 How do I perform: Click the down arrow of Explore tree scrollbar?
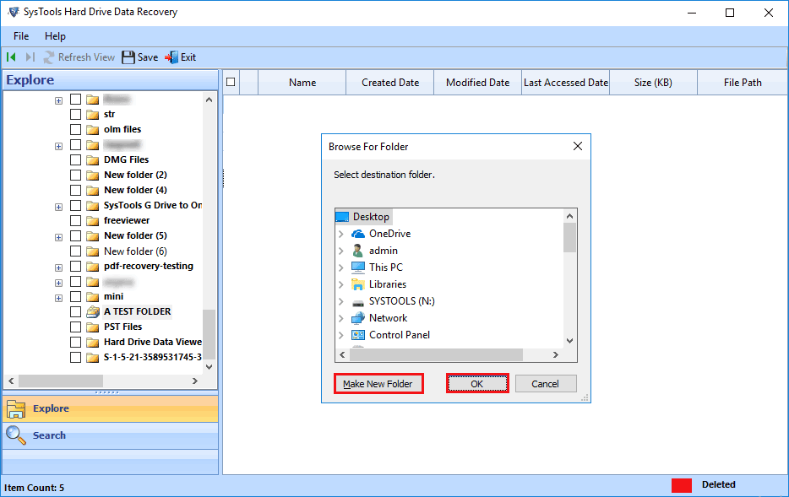[x=209, y=367]
